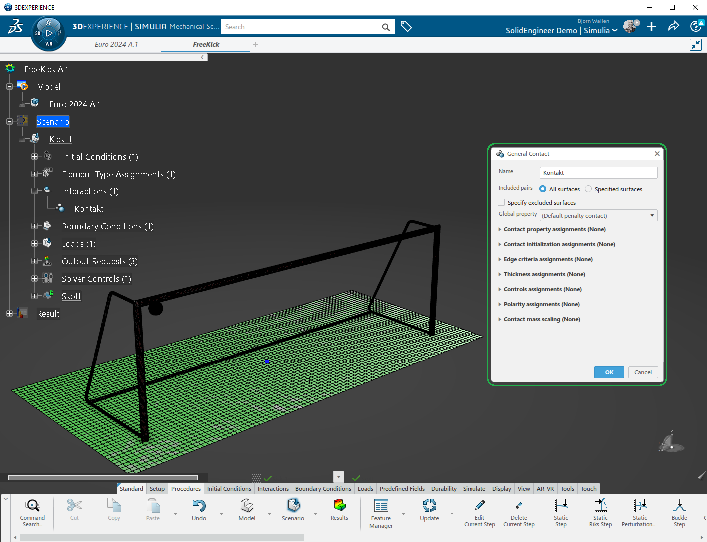Click the Buckle Step icon
Screen dimensions: 707x542
click(x=679, y=506)
